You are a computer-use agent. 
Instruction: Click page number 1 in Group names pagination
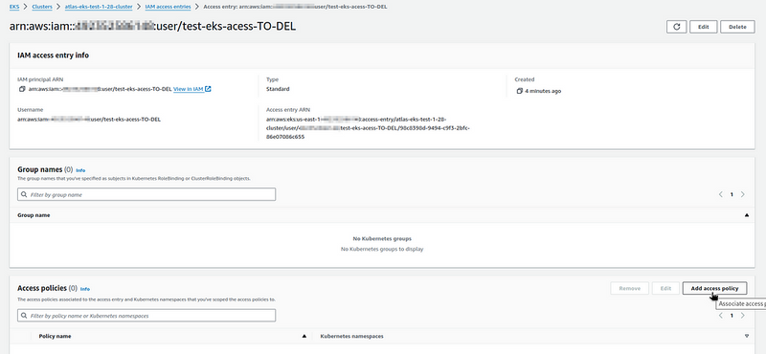732,194
